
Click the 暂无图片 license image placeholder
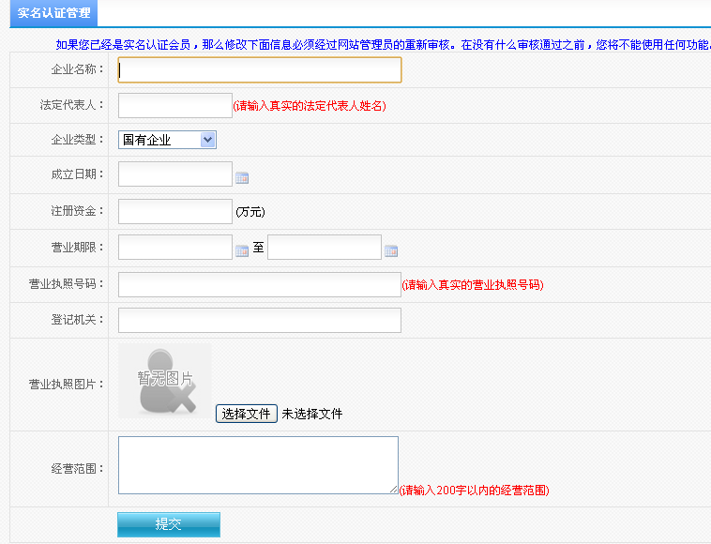(x=165, y=380)
